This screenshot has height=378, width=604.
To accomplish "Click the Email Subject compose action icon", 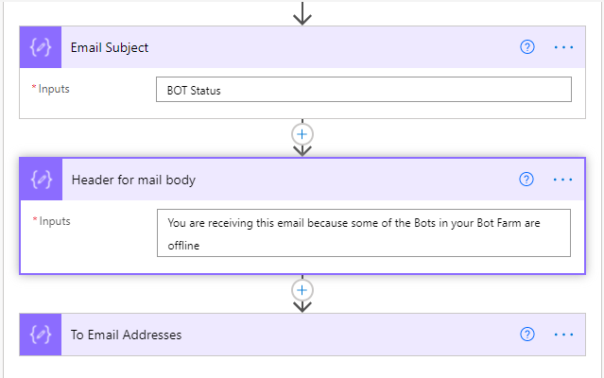I will (x=41, y=47).
